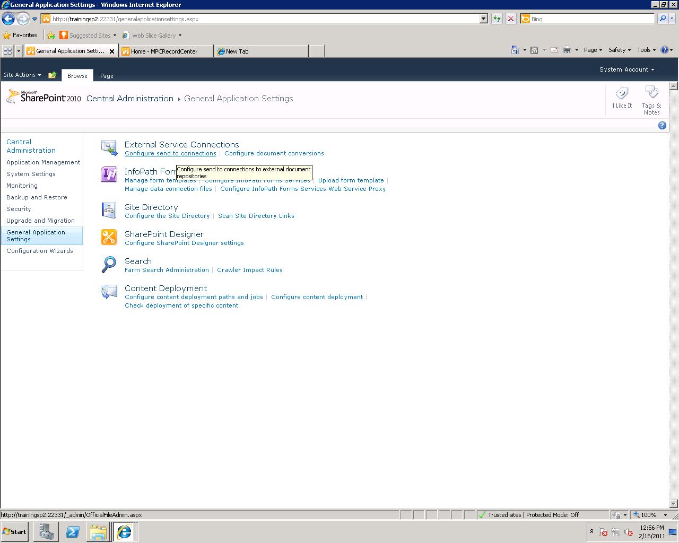Open Farm Search Administration link
679x543 pixels.
pyautogui.click(x=167, y=270)
